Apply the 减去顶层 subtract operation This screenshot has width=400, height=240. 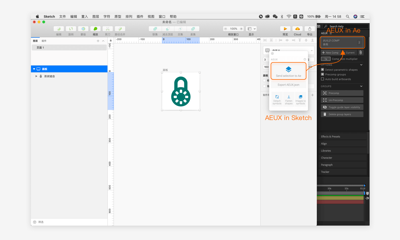(167, 29)
